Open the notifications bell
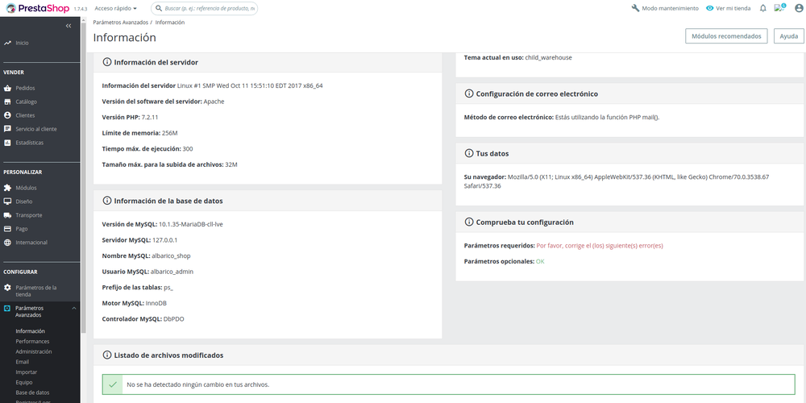The width and height of the screenshot is (806, 403). pos(762,8)
